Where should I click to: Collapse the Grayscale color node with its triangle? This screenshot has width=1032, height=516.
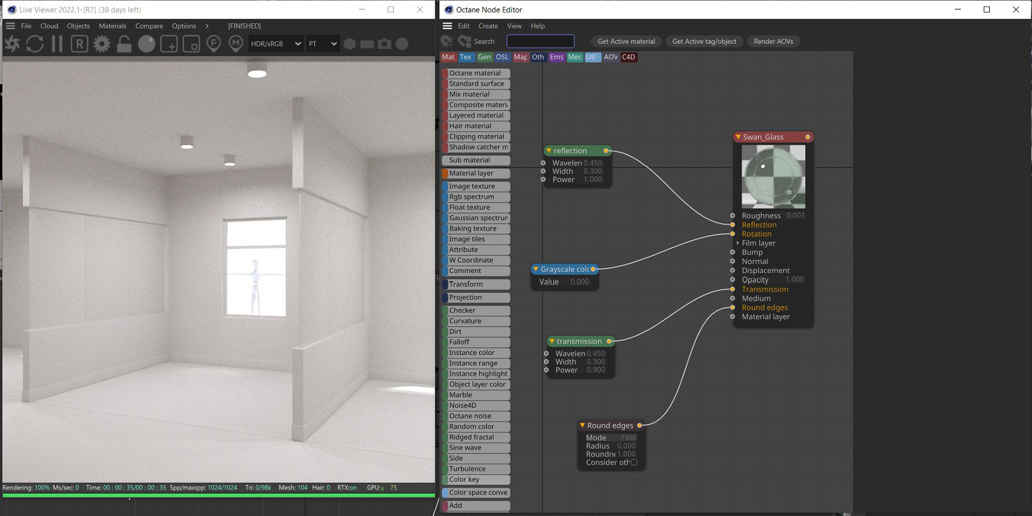click(x=535, y=269)
